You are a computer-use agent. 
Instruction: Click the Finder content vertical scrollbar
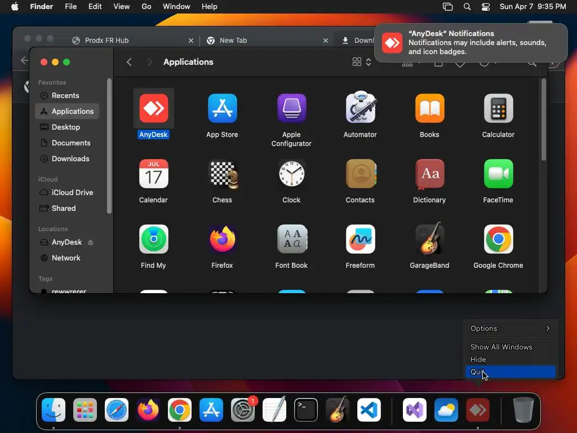click(x=544, y=121)
